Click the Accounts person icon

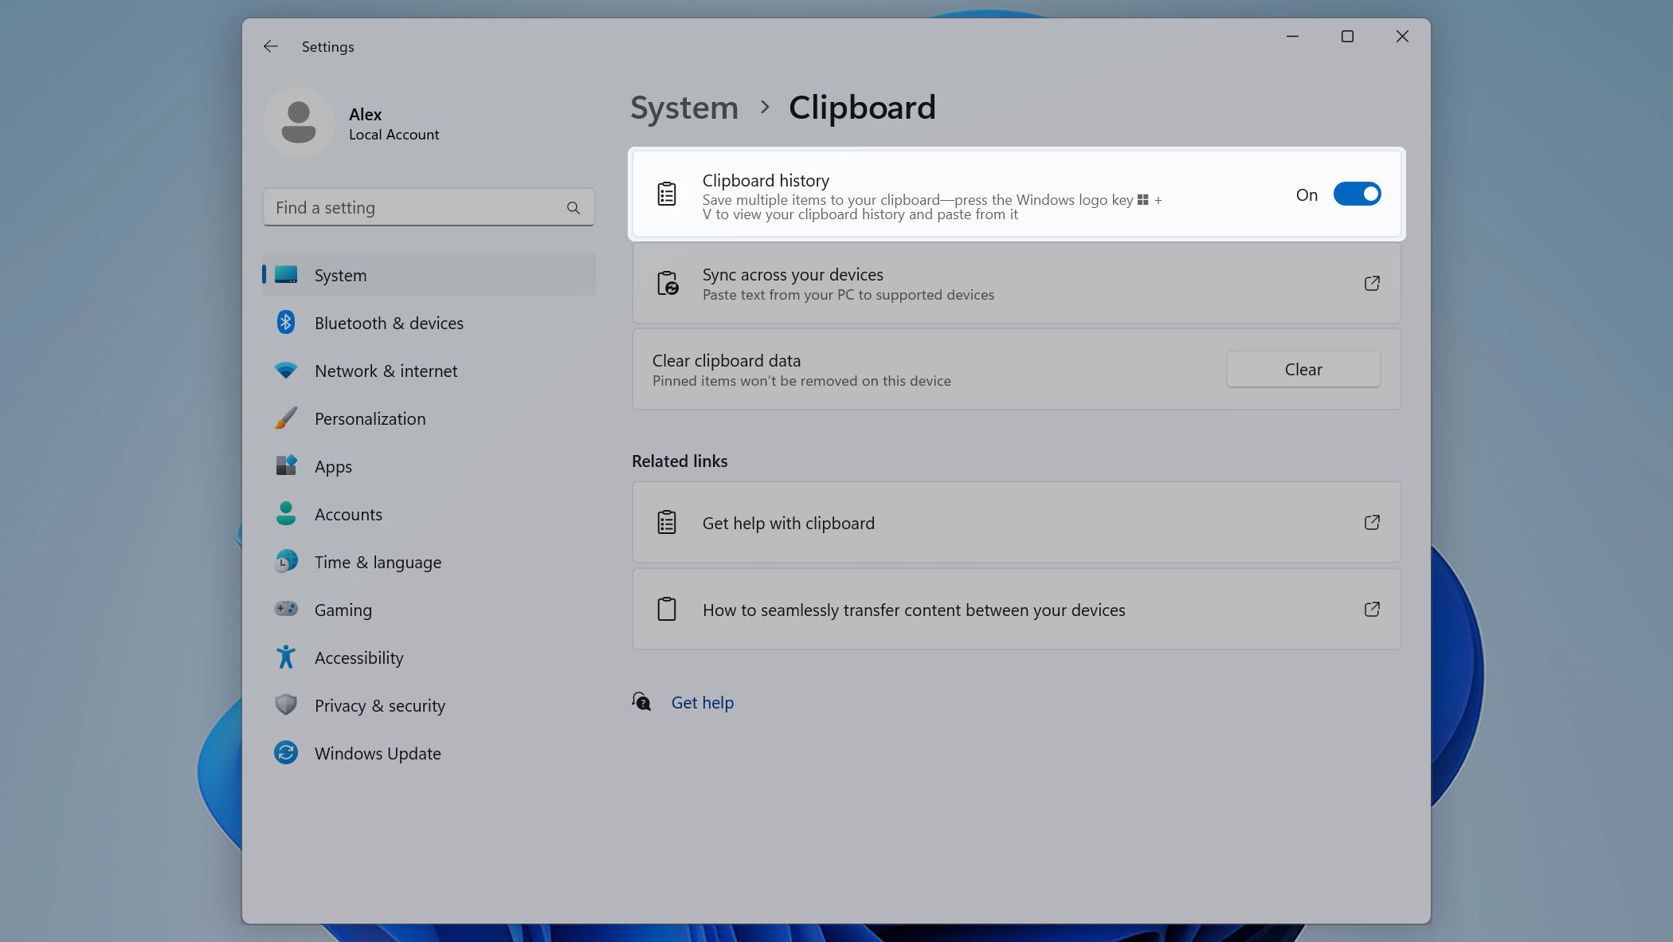[286, 514]
